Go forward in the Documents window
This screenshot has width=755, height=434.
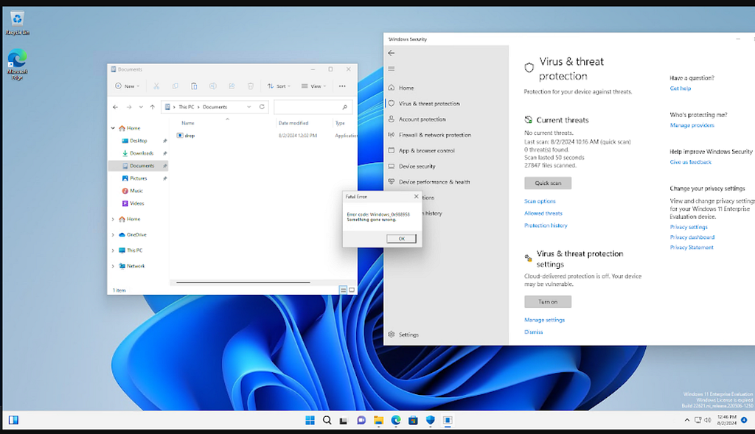[129, 107]
